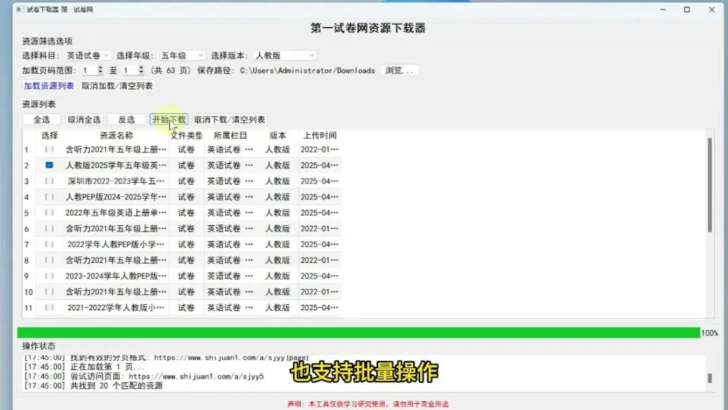This screenshot has height=410, width=728.
Task: Click upload date 2022-01 in row 1
Action: 320,150
